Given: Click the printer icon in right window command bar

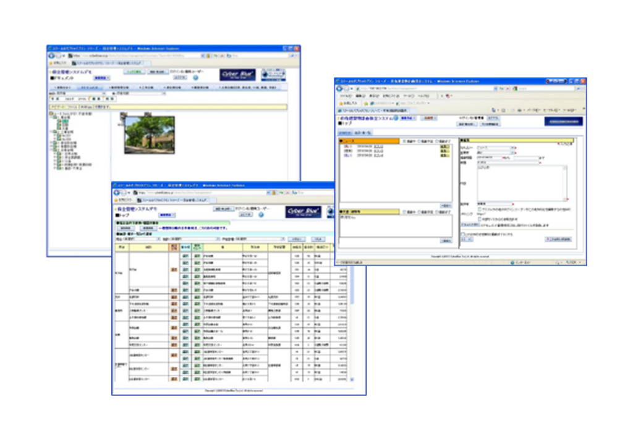Looking at the screenshot, I should 519,110.
